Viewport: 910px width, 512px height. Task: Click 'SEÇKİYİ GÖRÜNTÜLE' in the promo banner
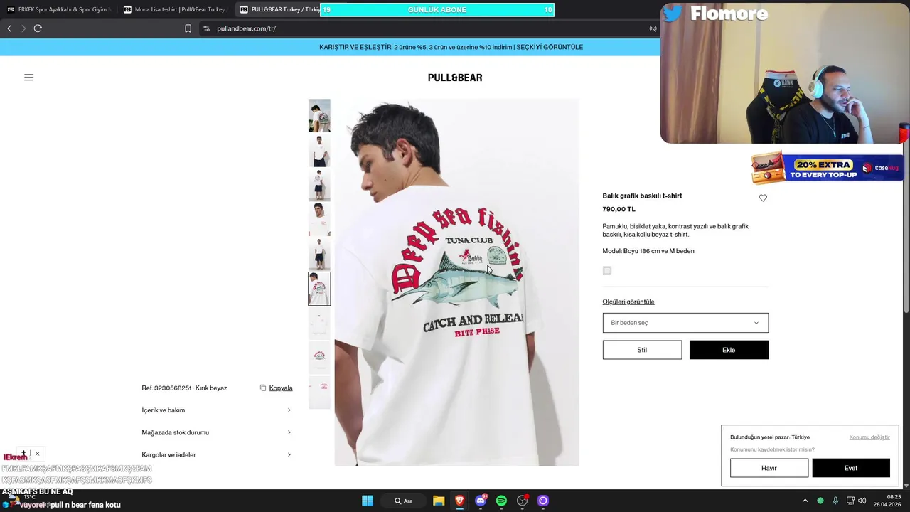[x=550, y=47]
